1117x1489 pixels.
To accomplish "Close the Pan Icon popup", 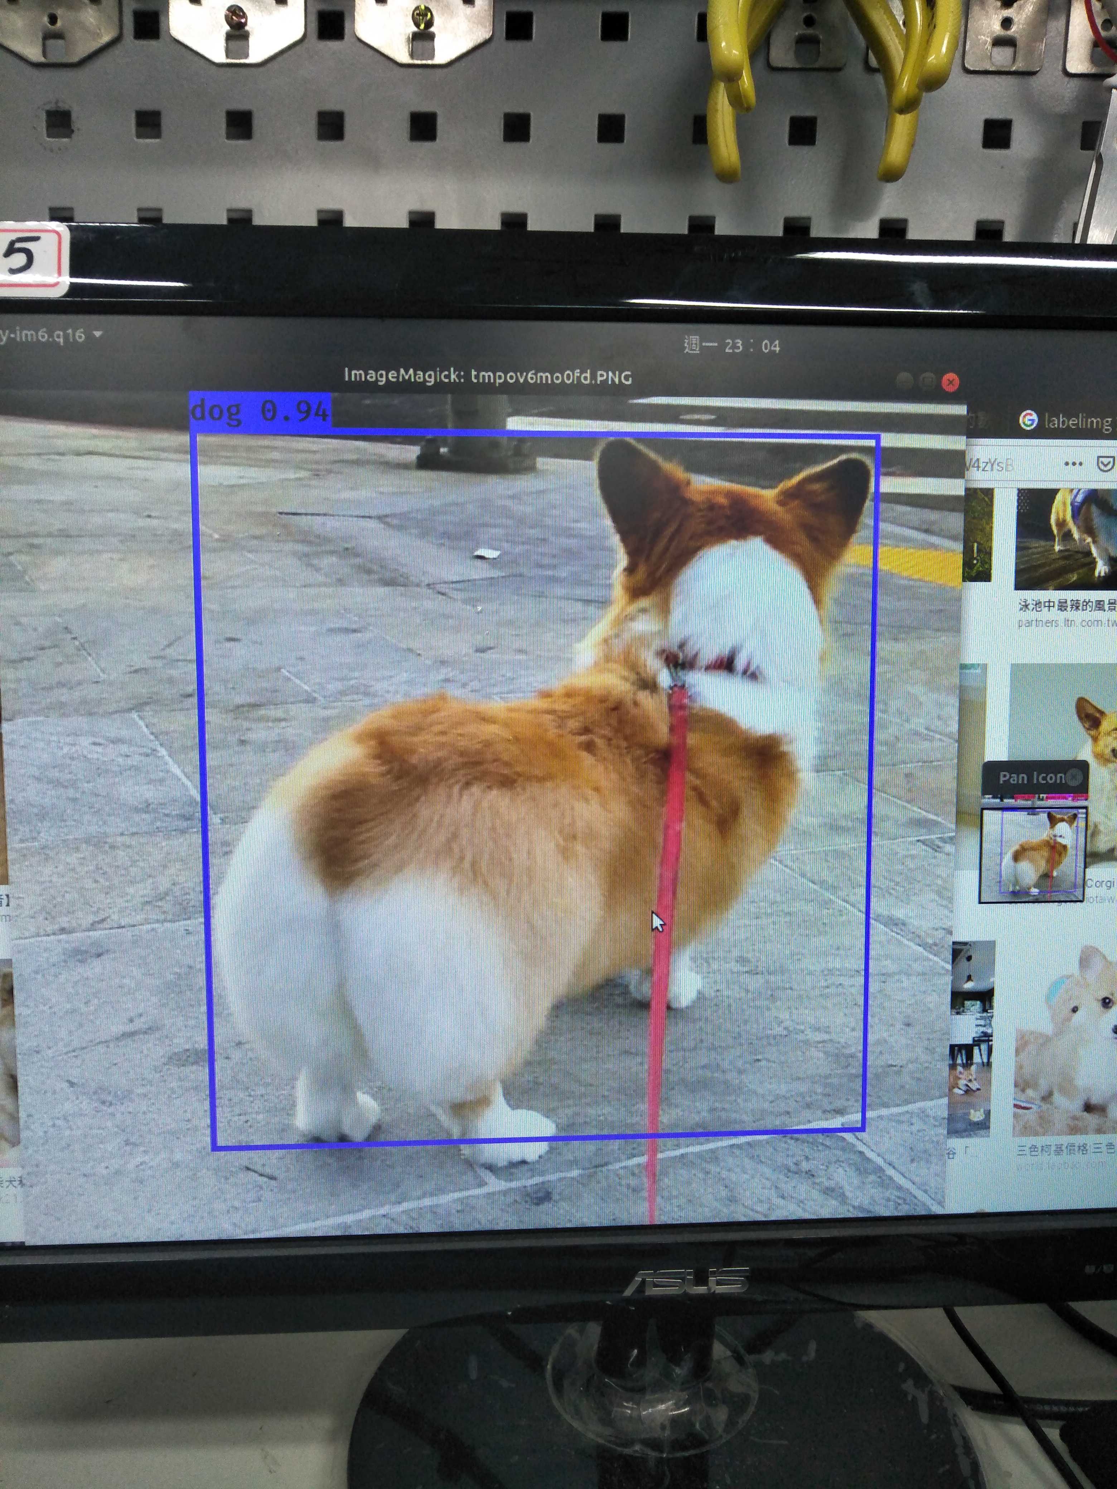I will pyautogui.click(x=1075, y=777).
